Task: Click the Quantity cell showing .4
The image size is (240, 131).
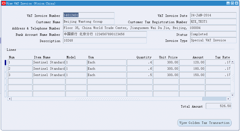Action: tap(140, 62)
